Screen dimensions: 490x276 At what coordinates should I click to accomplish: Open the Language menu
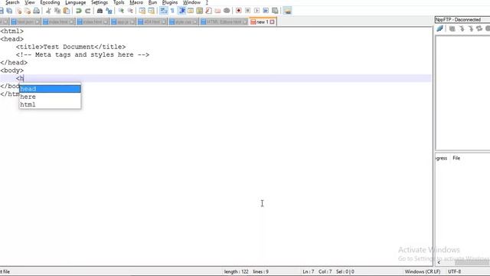[x=75, y=2]
